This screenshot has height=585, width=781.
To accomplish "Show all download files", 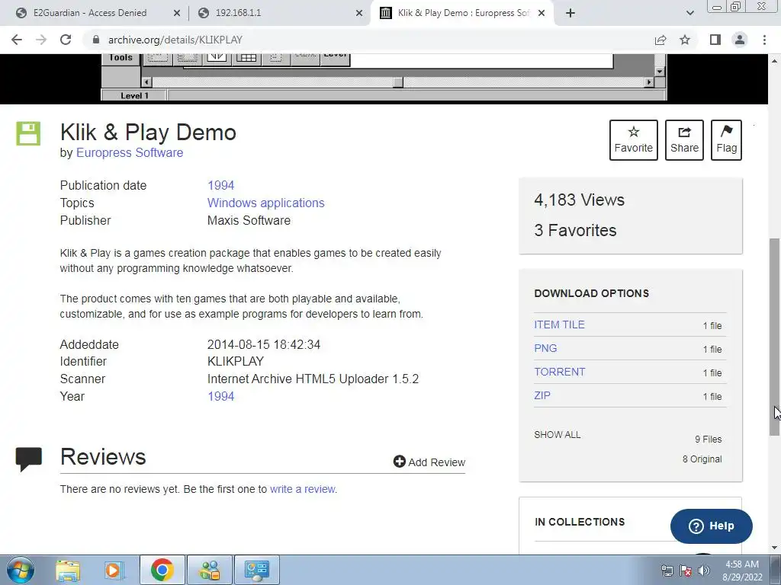I will tap(557, 435).
